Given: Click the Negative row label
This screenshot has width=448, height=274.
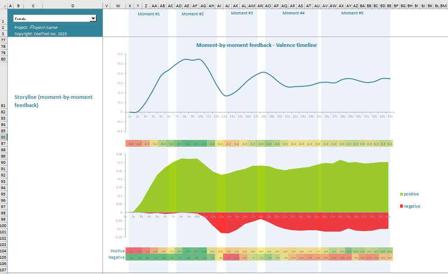Looking at the screenshot, I should pos(117,257).
